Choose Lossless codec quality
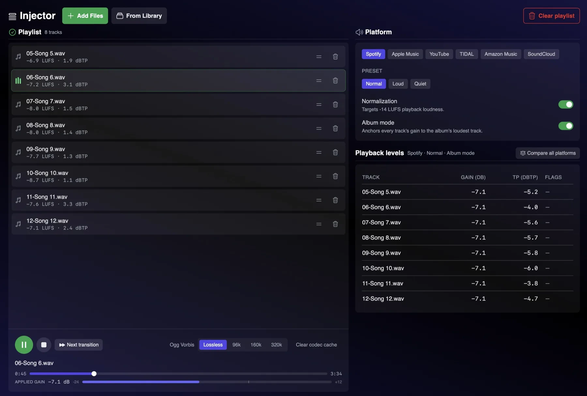The image size is (587, 396). point(213,345)
